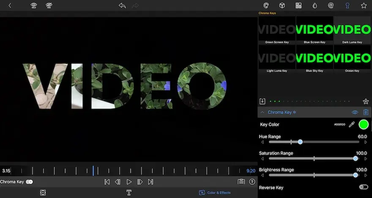
Task: Increase Hue Range with right arrow
Action: point(366,142)
